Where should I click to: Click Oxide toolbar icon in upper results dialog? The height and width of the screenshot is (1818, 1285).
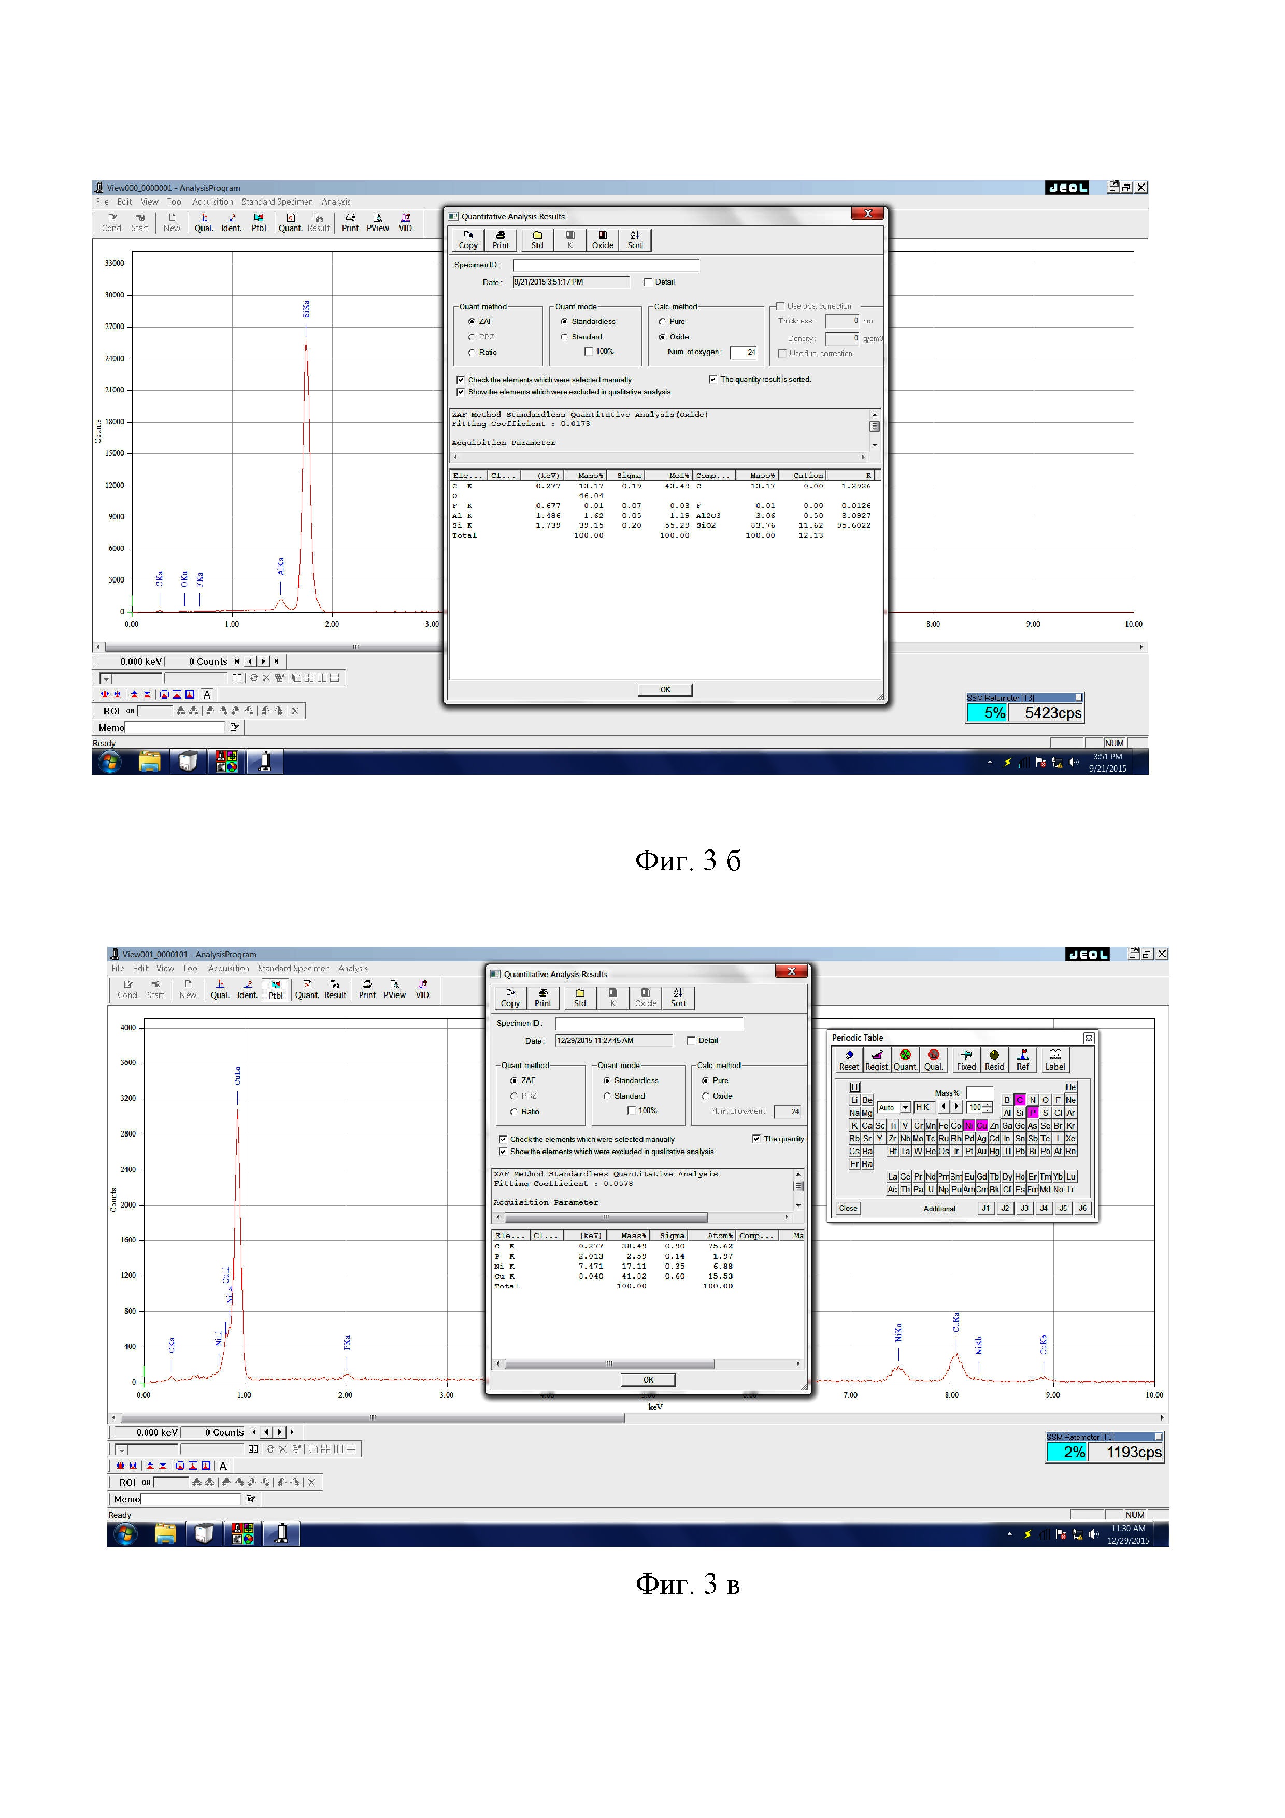point(603,240)
